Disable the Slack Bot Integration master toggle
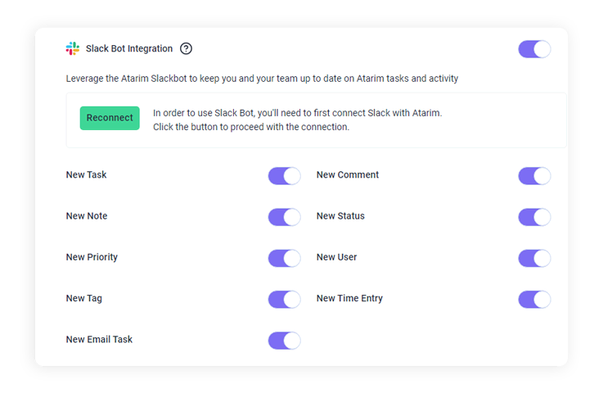Viewport: 603px width, 393px height. (x=534, y=49)
